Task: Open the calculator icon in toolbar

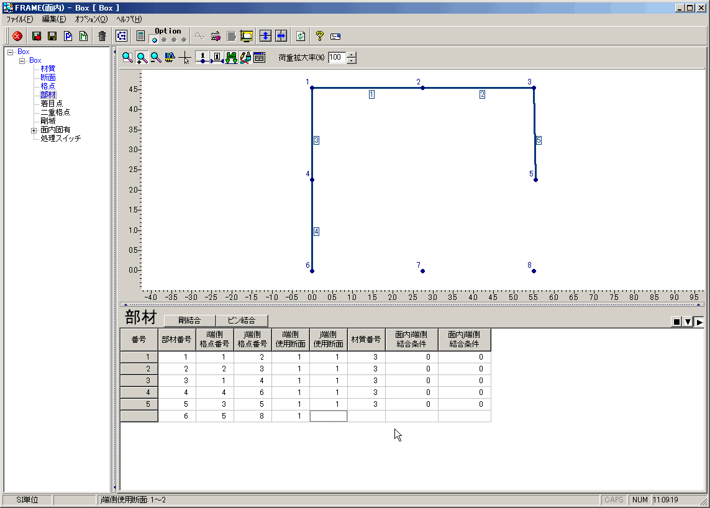Action: [x=141, y=36]
